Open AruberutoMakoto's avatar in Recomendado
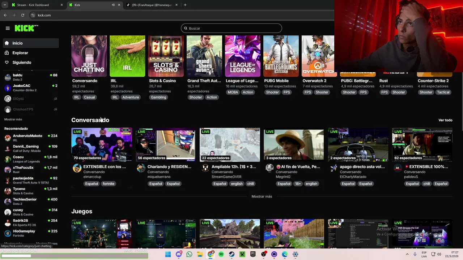 point(8,138)
